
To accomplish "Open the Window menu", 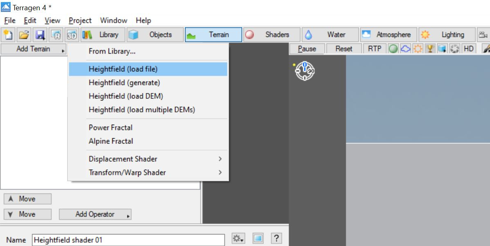I will (114, 20).
